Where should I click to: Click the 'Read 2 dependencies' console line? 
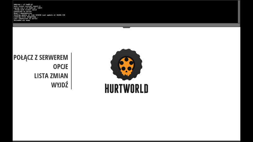[x=23, y=13]
